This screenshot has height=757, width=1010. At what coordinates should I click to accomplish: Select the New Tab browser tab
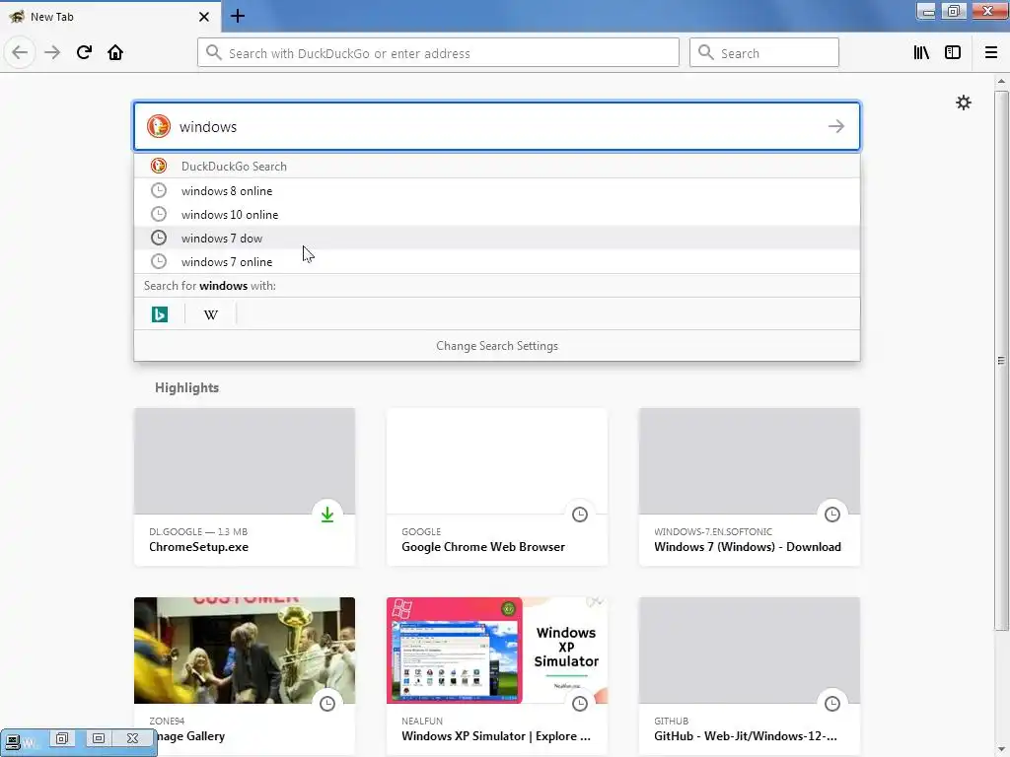[x=110, y=17]
